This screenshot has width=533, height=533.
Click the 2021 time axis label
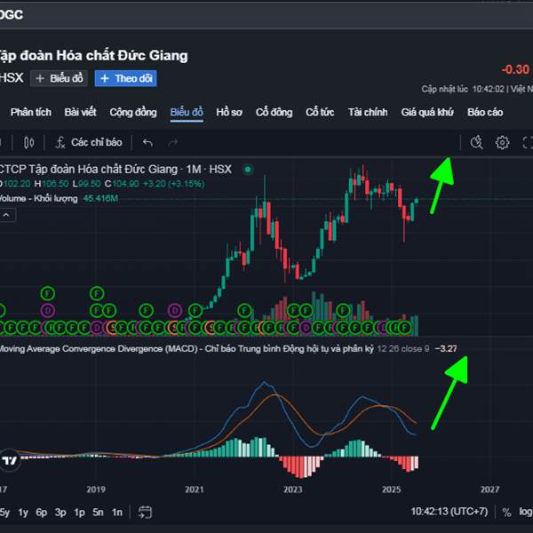(x=194, y=489)
